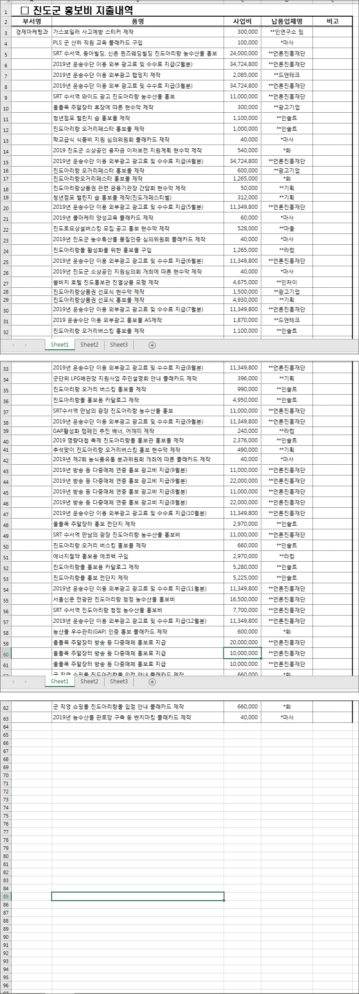The width and height of the screenshot is (359, 994).
Task: Click the 납품업체명 header cell
Action: click(287, 21)
